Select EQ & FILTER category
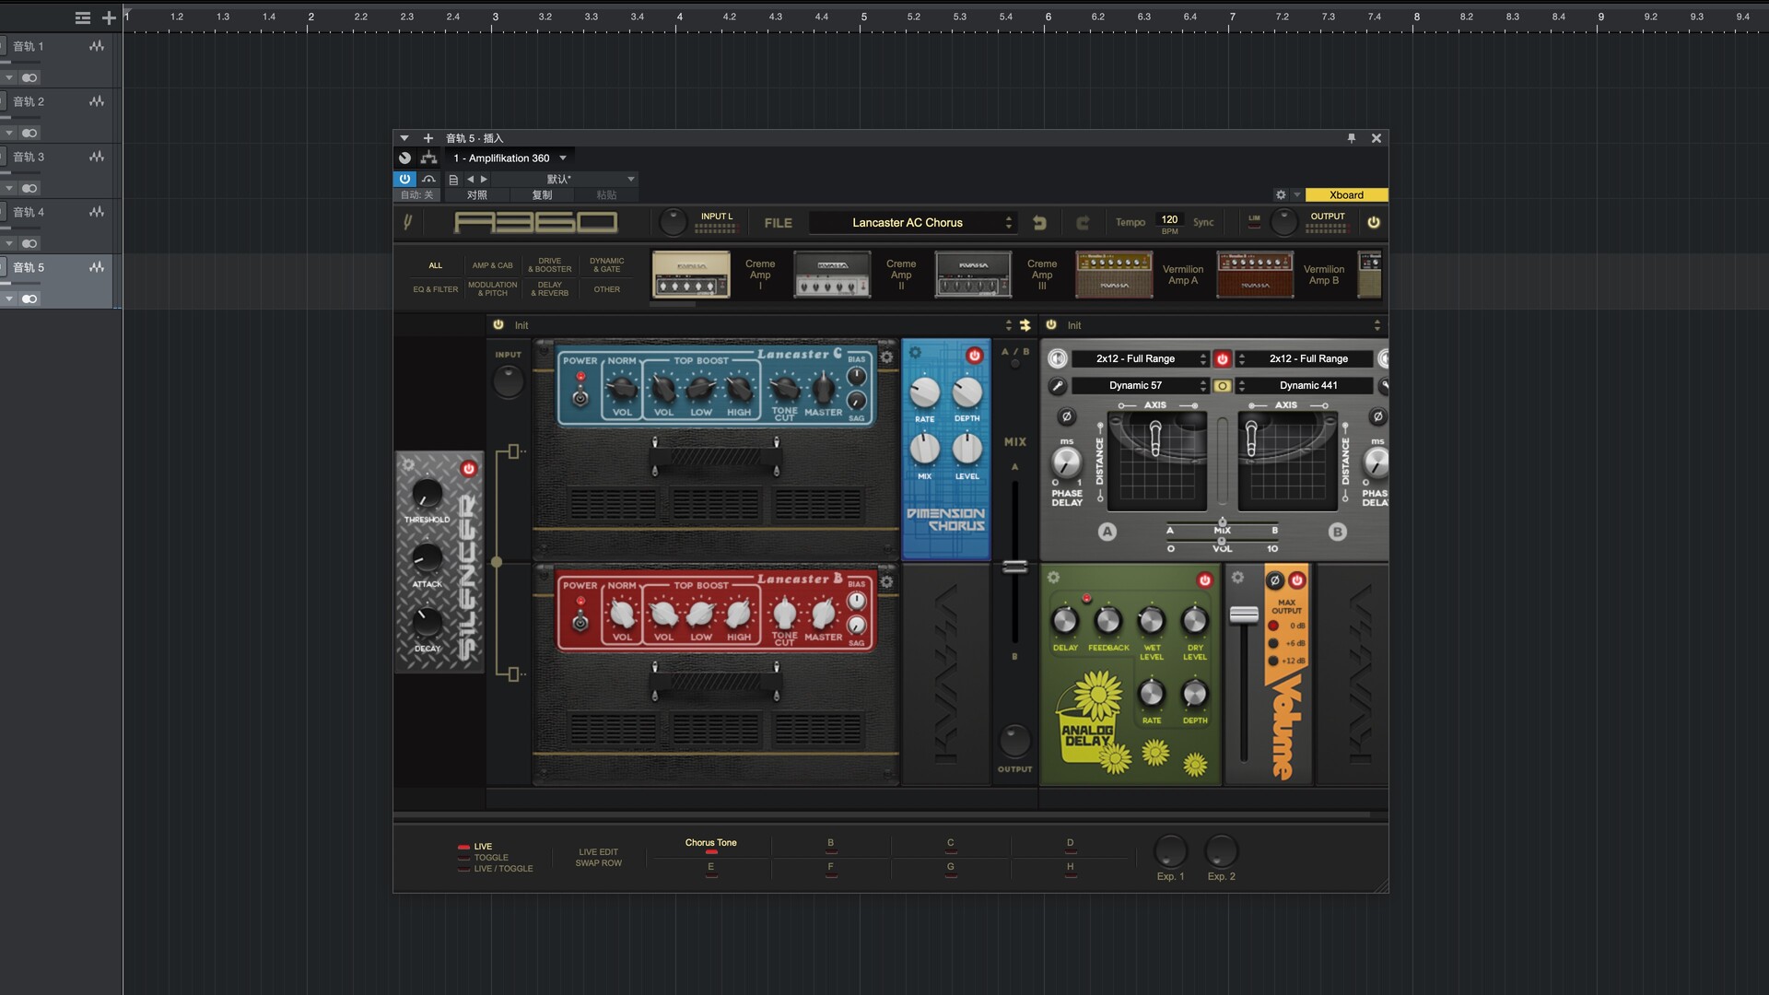Screen dimensions: 1769x995 436,289
